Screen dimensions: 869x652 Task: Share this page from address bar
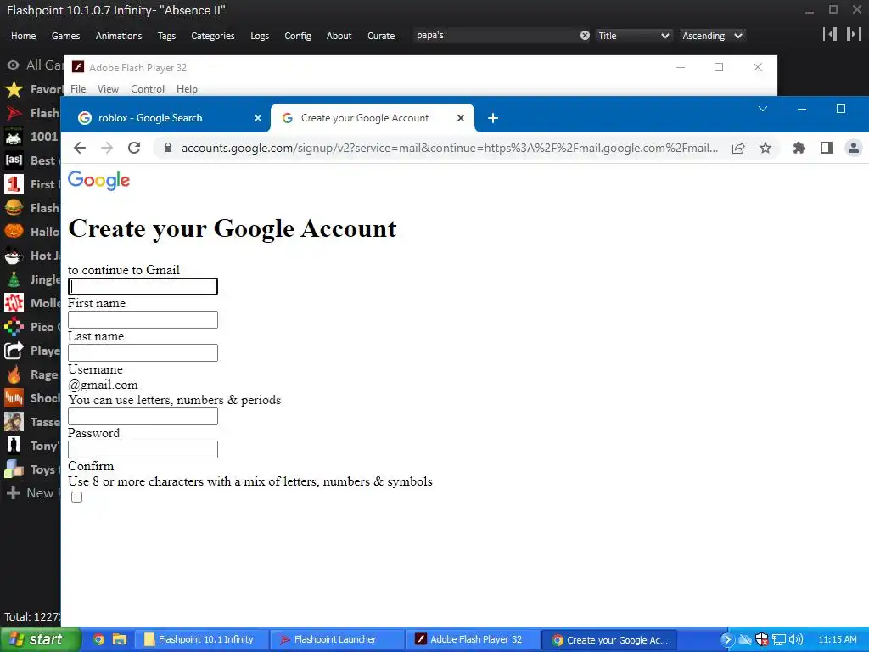(738, 148)
